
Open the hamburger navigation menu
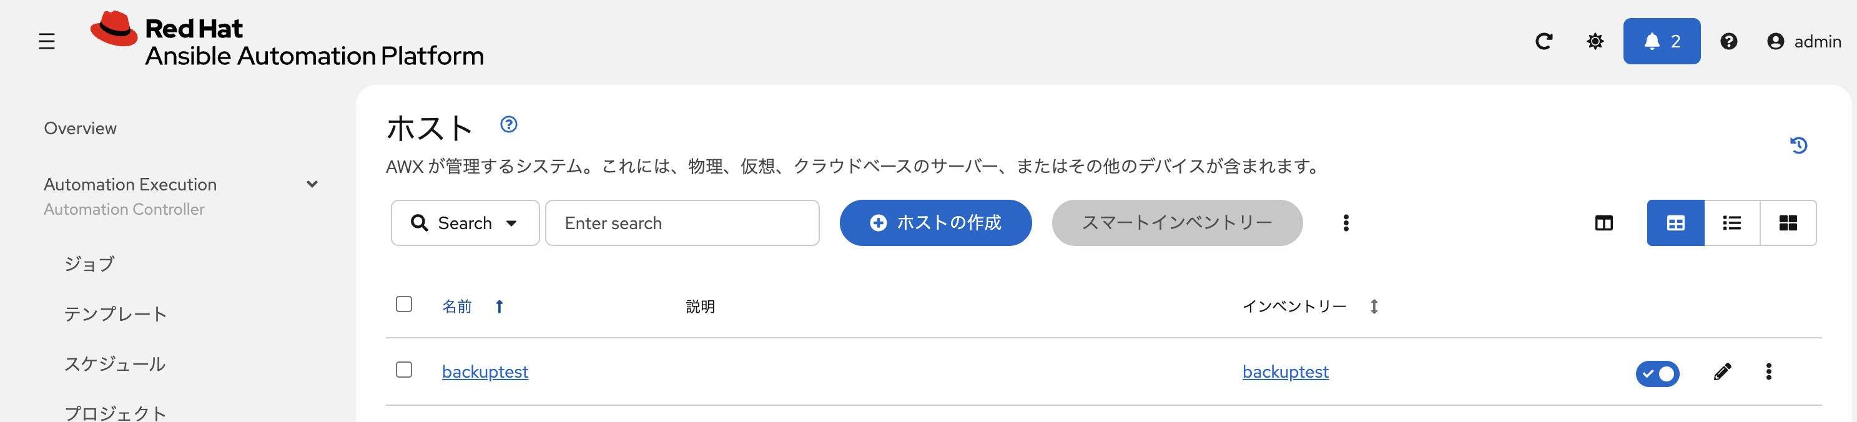pos(46,41)
